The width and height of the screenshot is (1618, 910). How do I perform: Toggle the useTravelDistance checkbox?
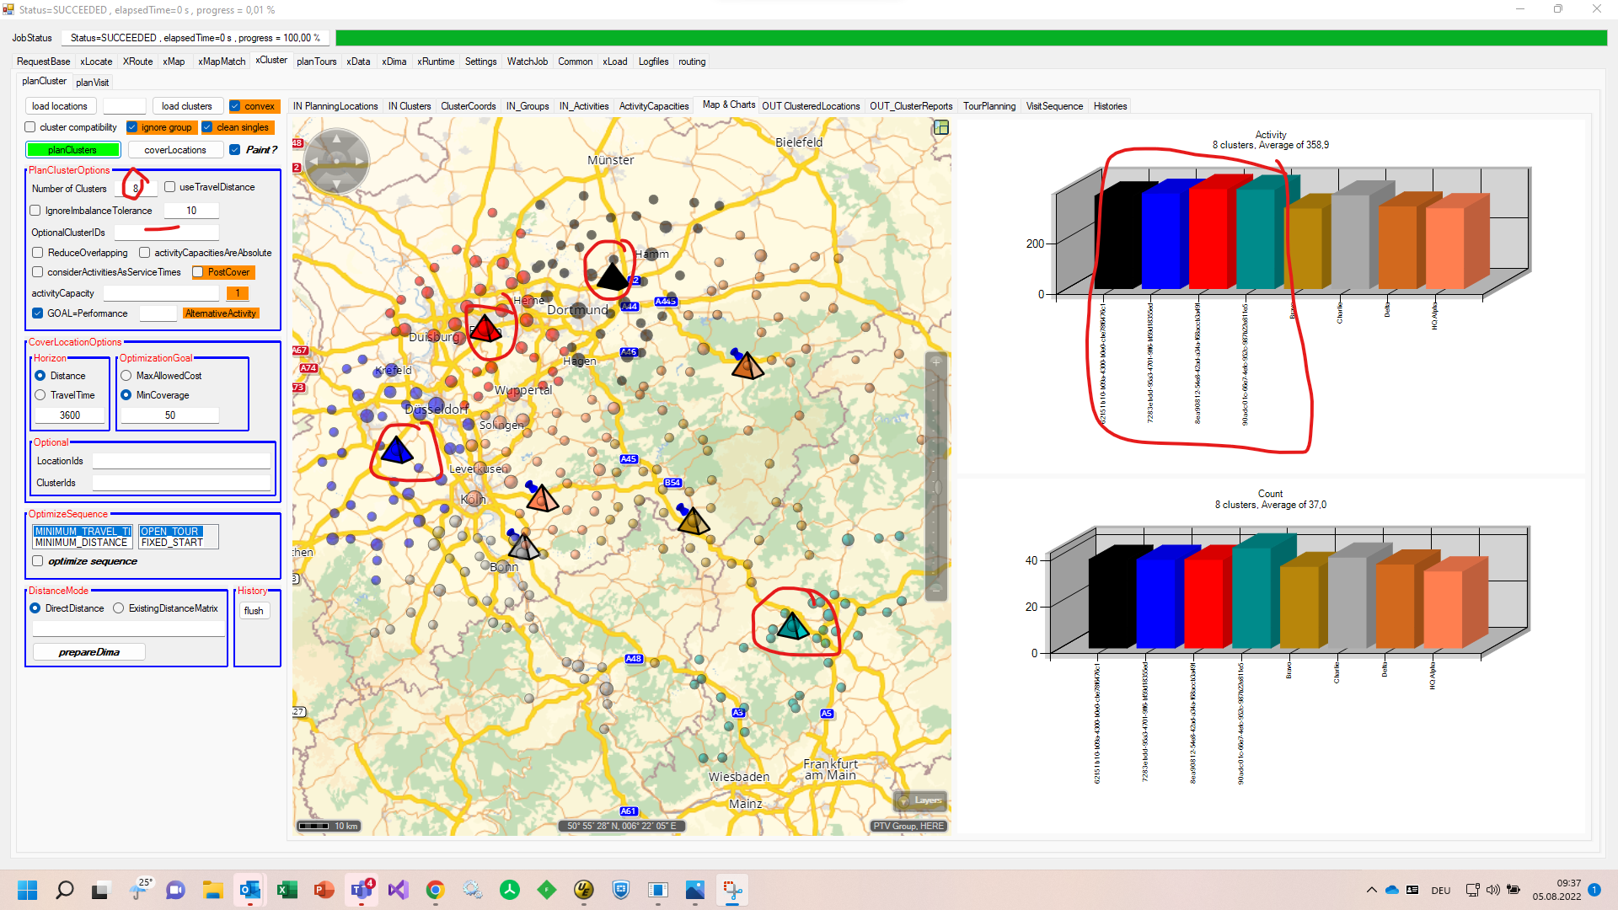coord(170,187)
